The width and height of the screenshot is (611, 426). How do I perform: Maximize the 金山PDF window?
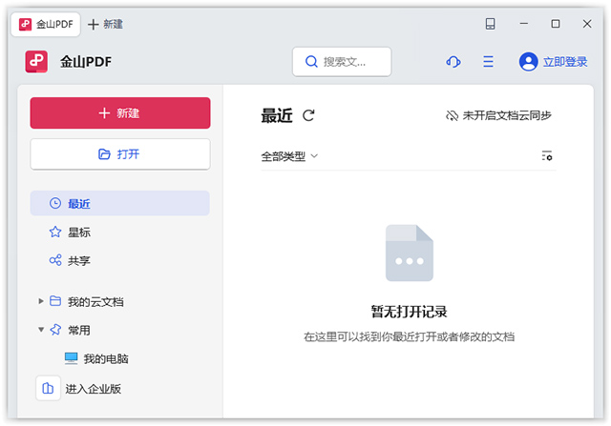click(556, 24)
